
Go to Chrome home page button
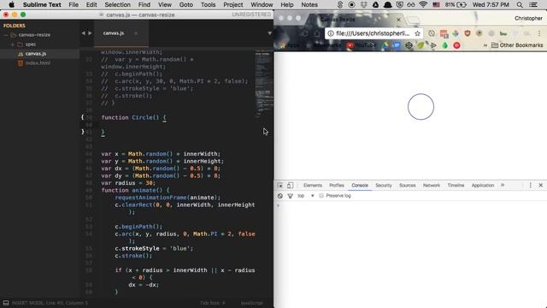(317, 33)
